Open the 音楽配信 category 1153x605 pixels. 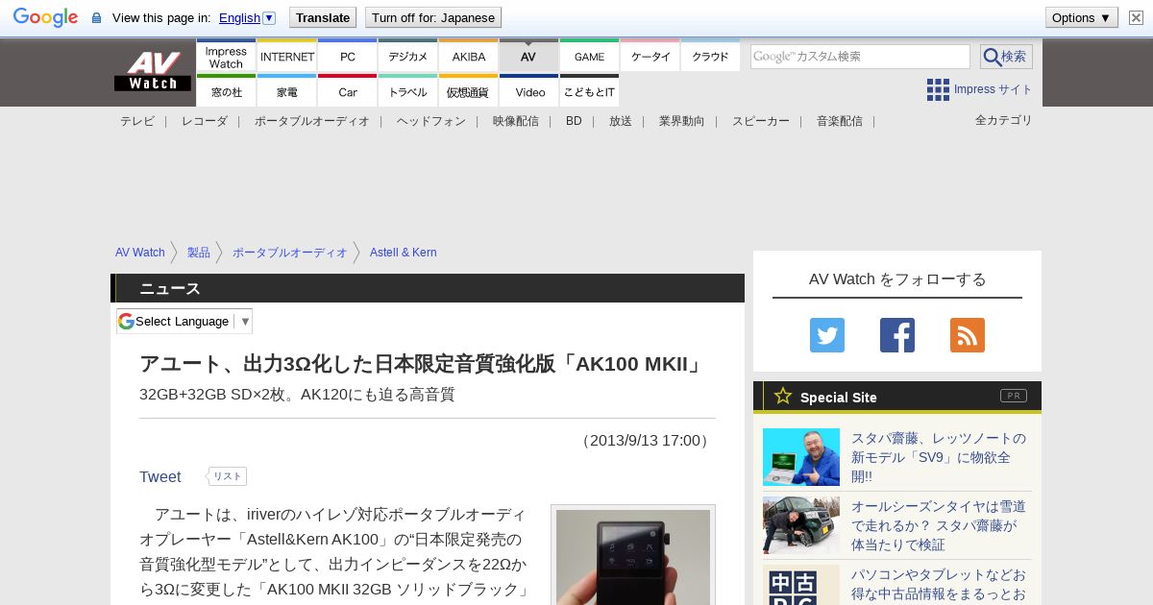(840, 121)
